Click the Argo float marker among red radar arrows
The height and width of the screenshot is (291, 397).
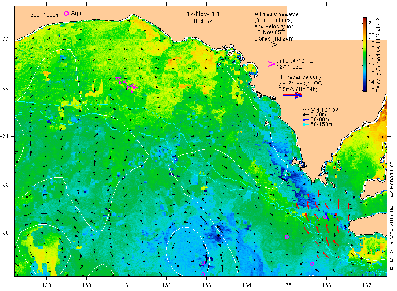(x=326, y=217)
